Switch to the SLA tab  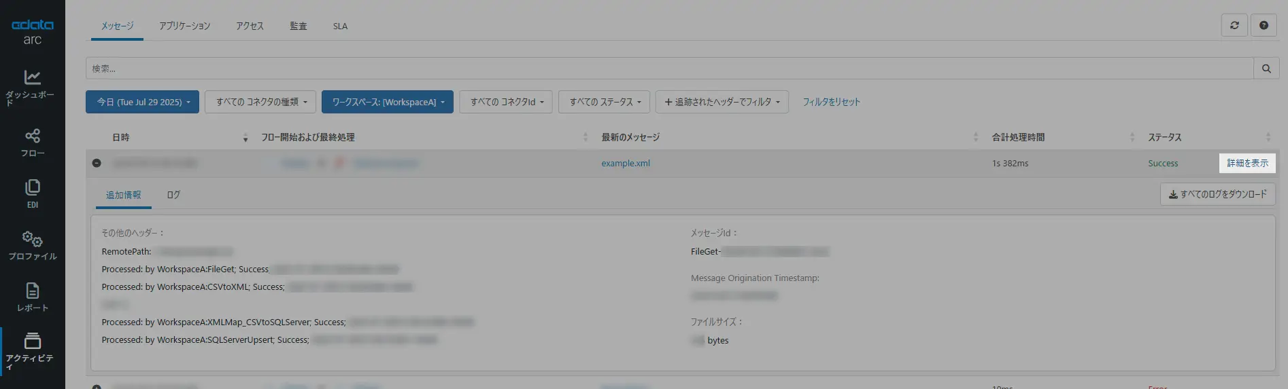tap(340, 26)
